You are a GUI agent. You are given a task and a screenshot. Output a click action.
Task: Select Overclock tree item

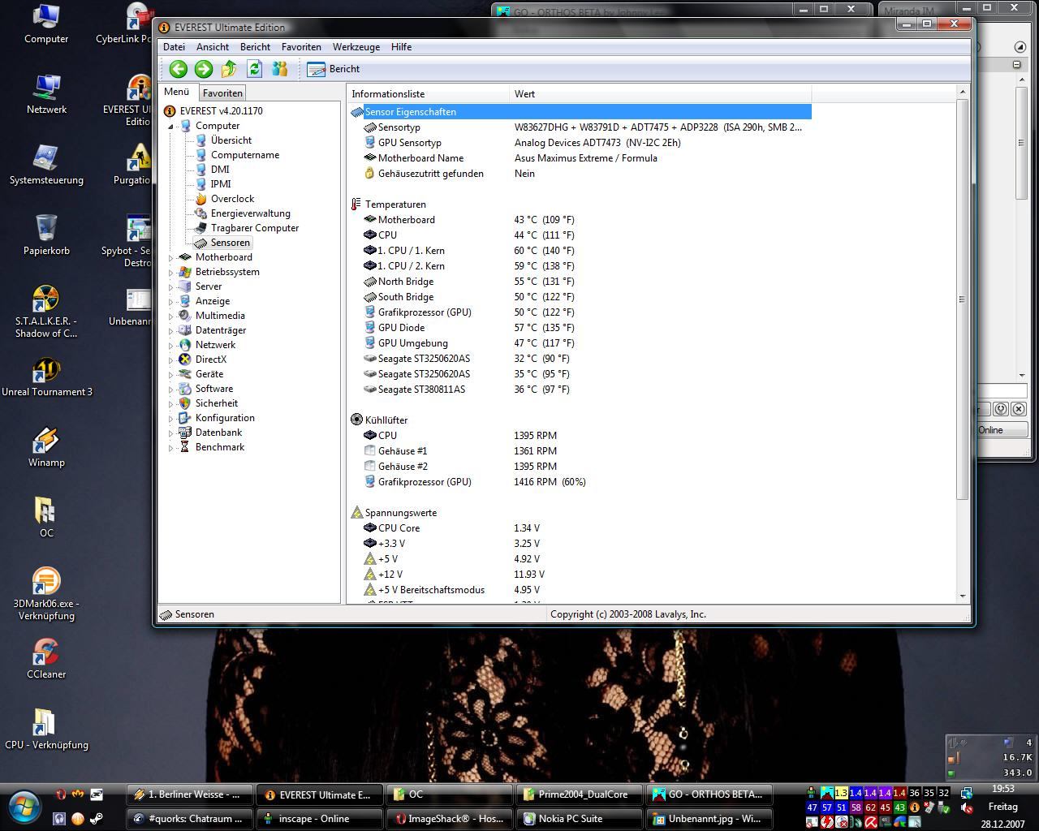pos(232,199)
